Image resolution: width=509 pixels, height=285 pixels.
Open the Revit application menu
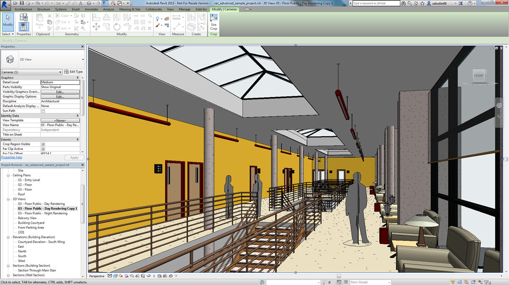[x=5, y=4]
